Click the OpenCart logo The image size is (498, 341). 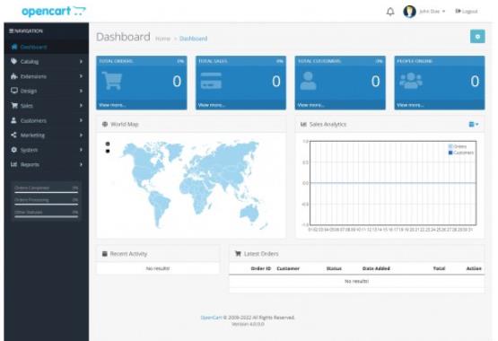[54, 11]
